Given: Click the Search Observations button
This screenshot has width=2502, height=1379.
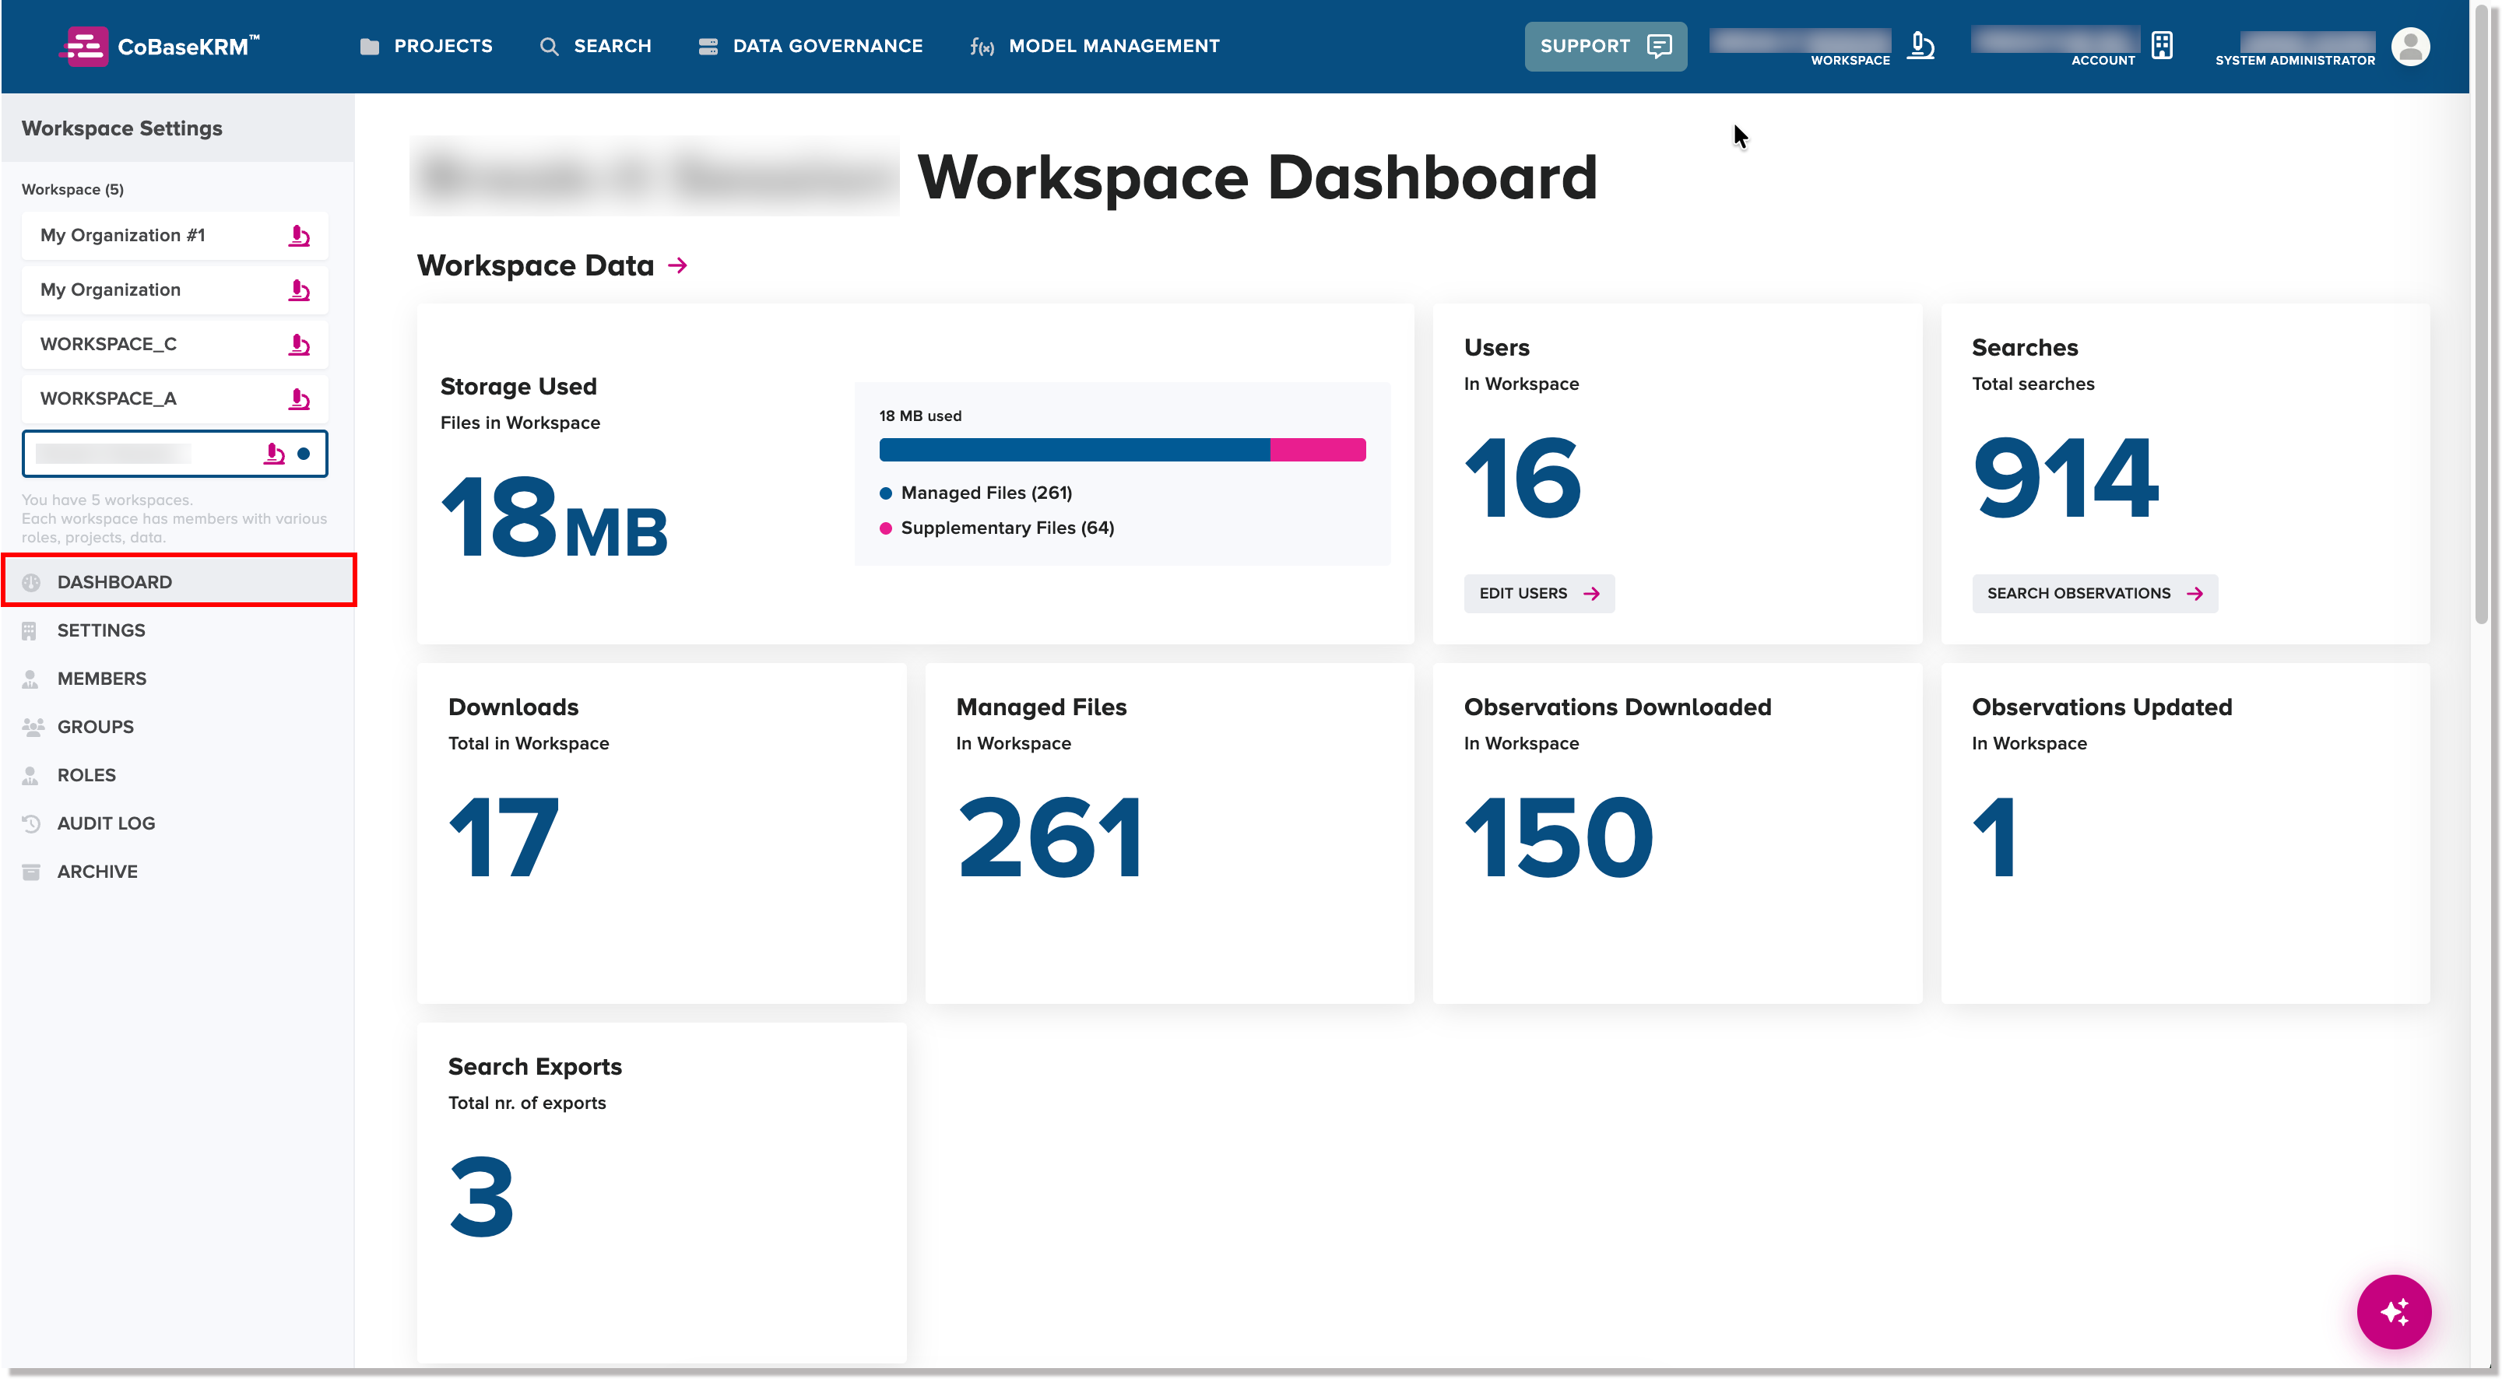Looking at the screenshot, I should pos(2093,592).
